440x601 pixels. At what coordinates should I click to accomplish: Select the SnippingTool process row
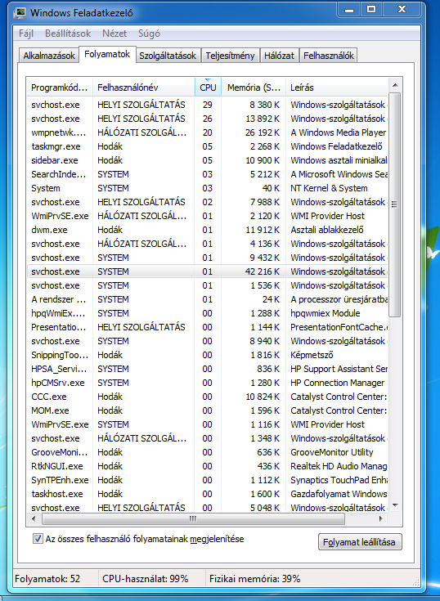pos(208,355)
